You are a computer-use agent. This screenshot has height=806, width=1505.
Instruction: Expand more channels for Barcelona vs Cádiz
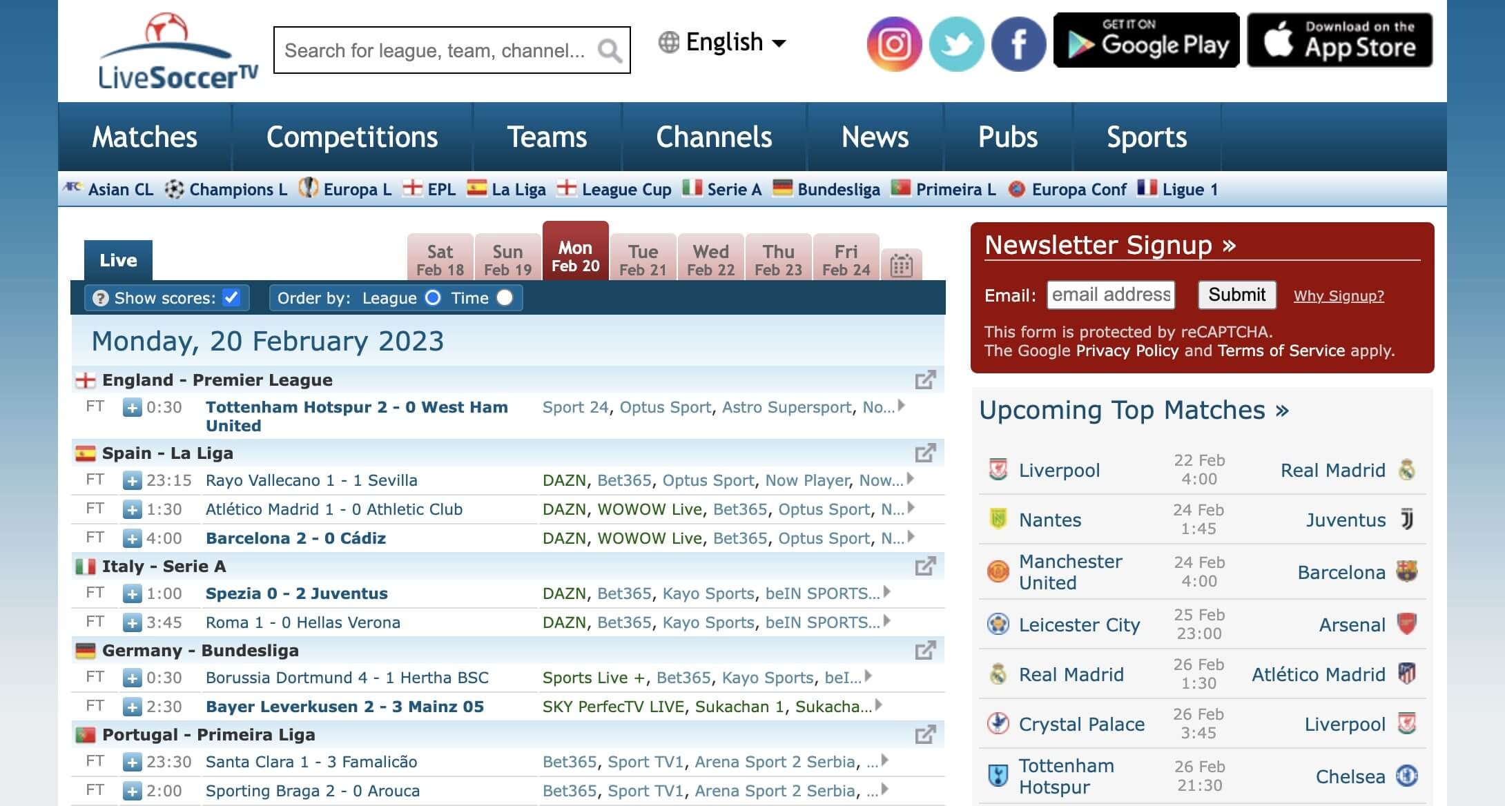tap(911, 537)
